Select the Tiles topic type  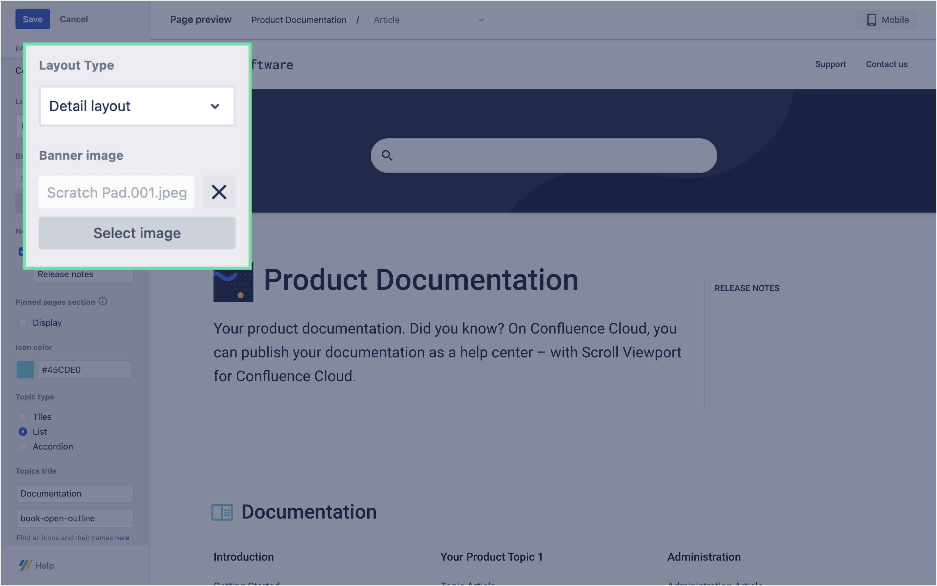(x=23, y=417)
